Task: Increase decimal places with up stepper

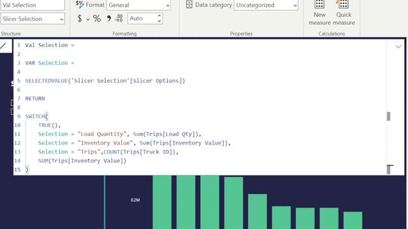Action: pos(159,16)
